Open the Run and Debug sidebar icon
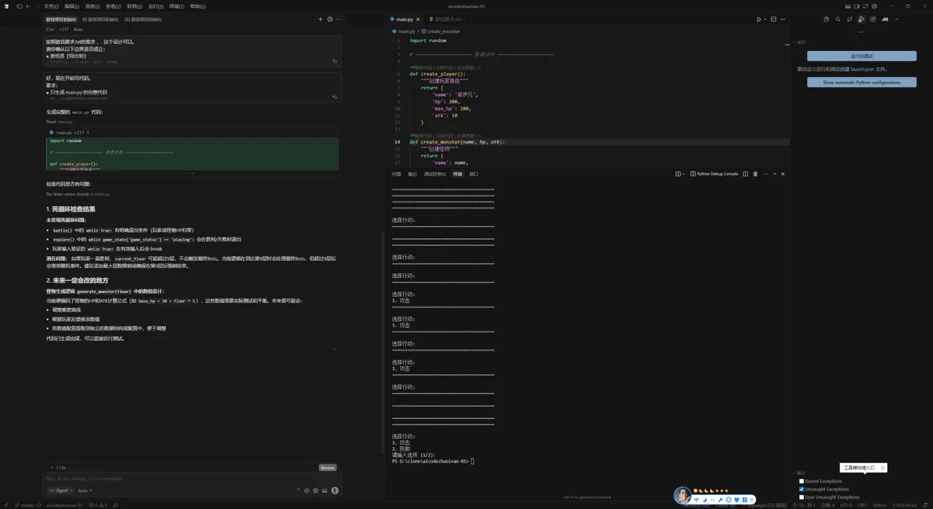The image size is (933, 509). pyautogui.click(x=861, y=19)
